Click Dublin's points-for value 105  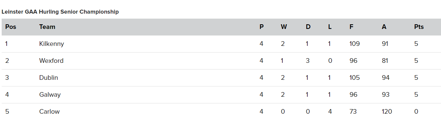[355, 77]
